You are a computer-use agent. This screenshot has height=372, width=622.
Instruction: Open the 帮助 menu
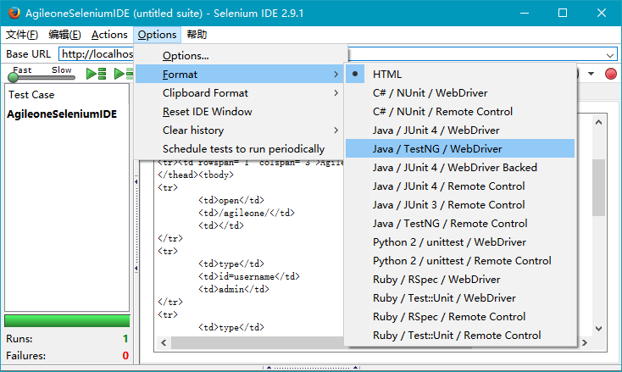[x=197, y=35]
